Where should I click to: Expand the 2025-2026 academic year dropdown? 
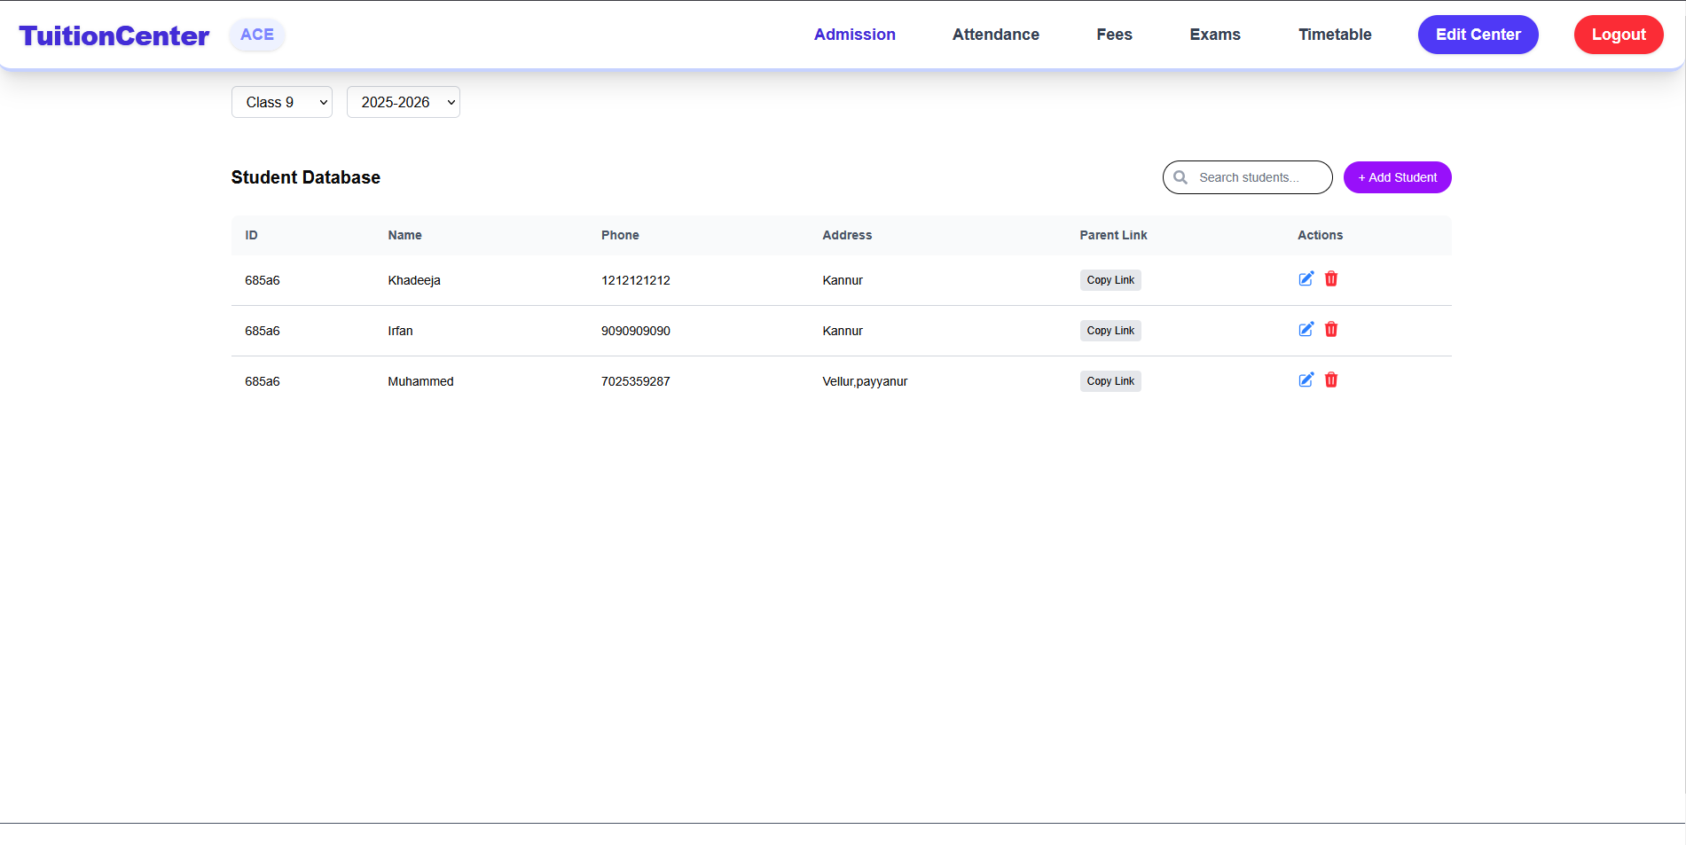(x=403, y=102)
